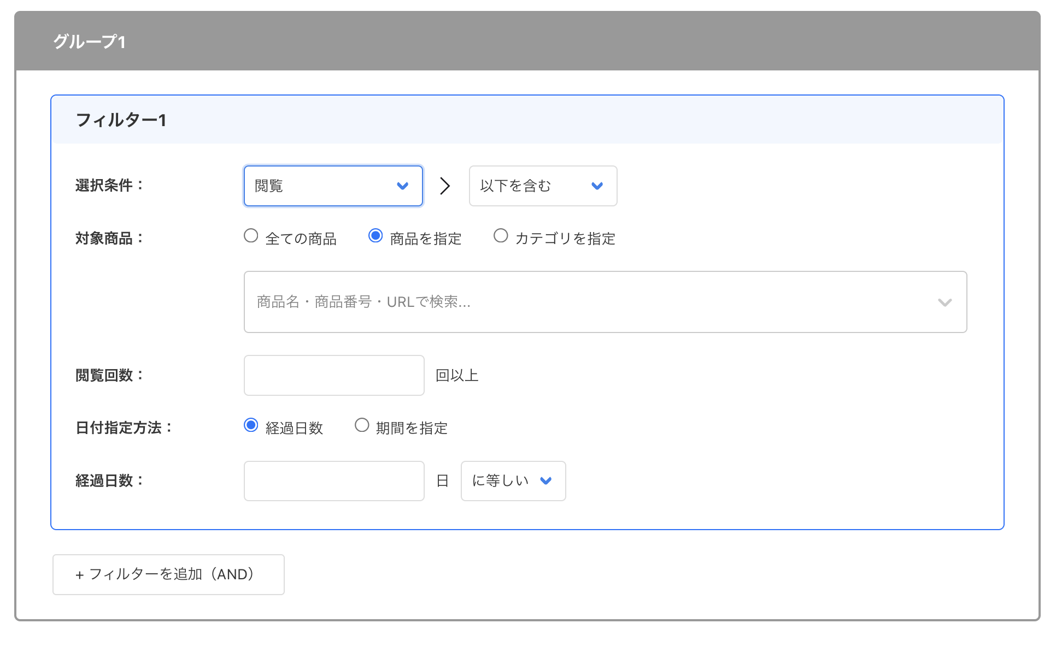This screenshot has height=653, width=1056.
Task: Click the arrow icon between the two condition dropdowns
Action: [x=445, y=186]
